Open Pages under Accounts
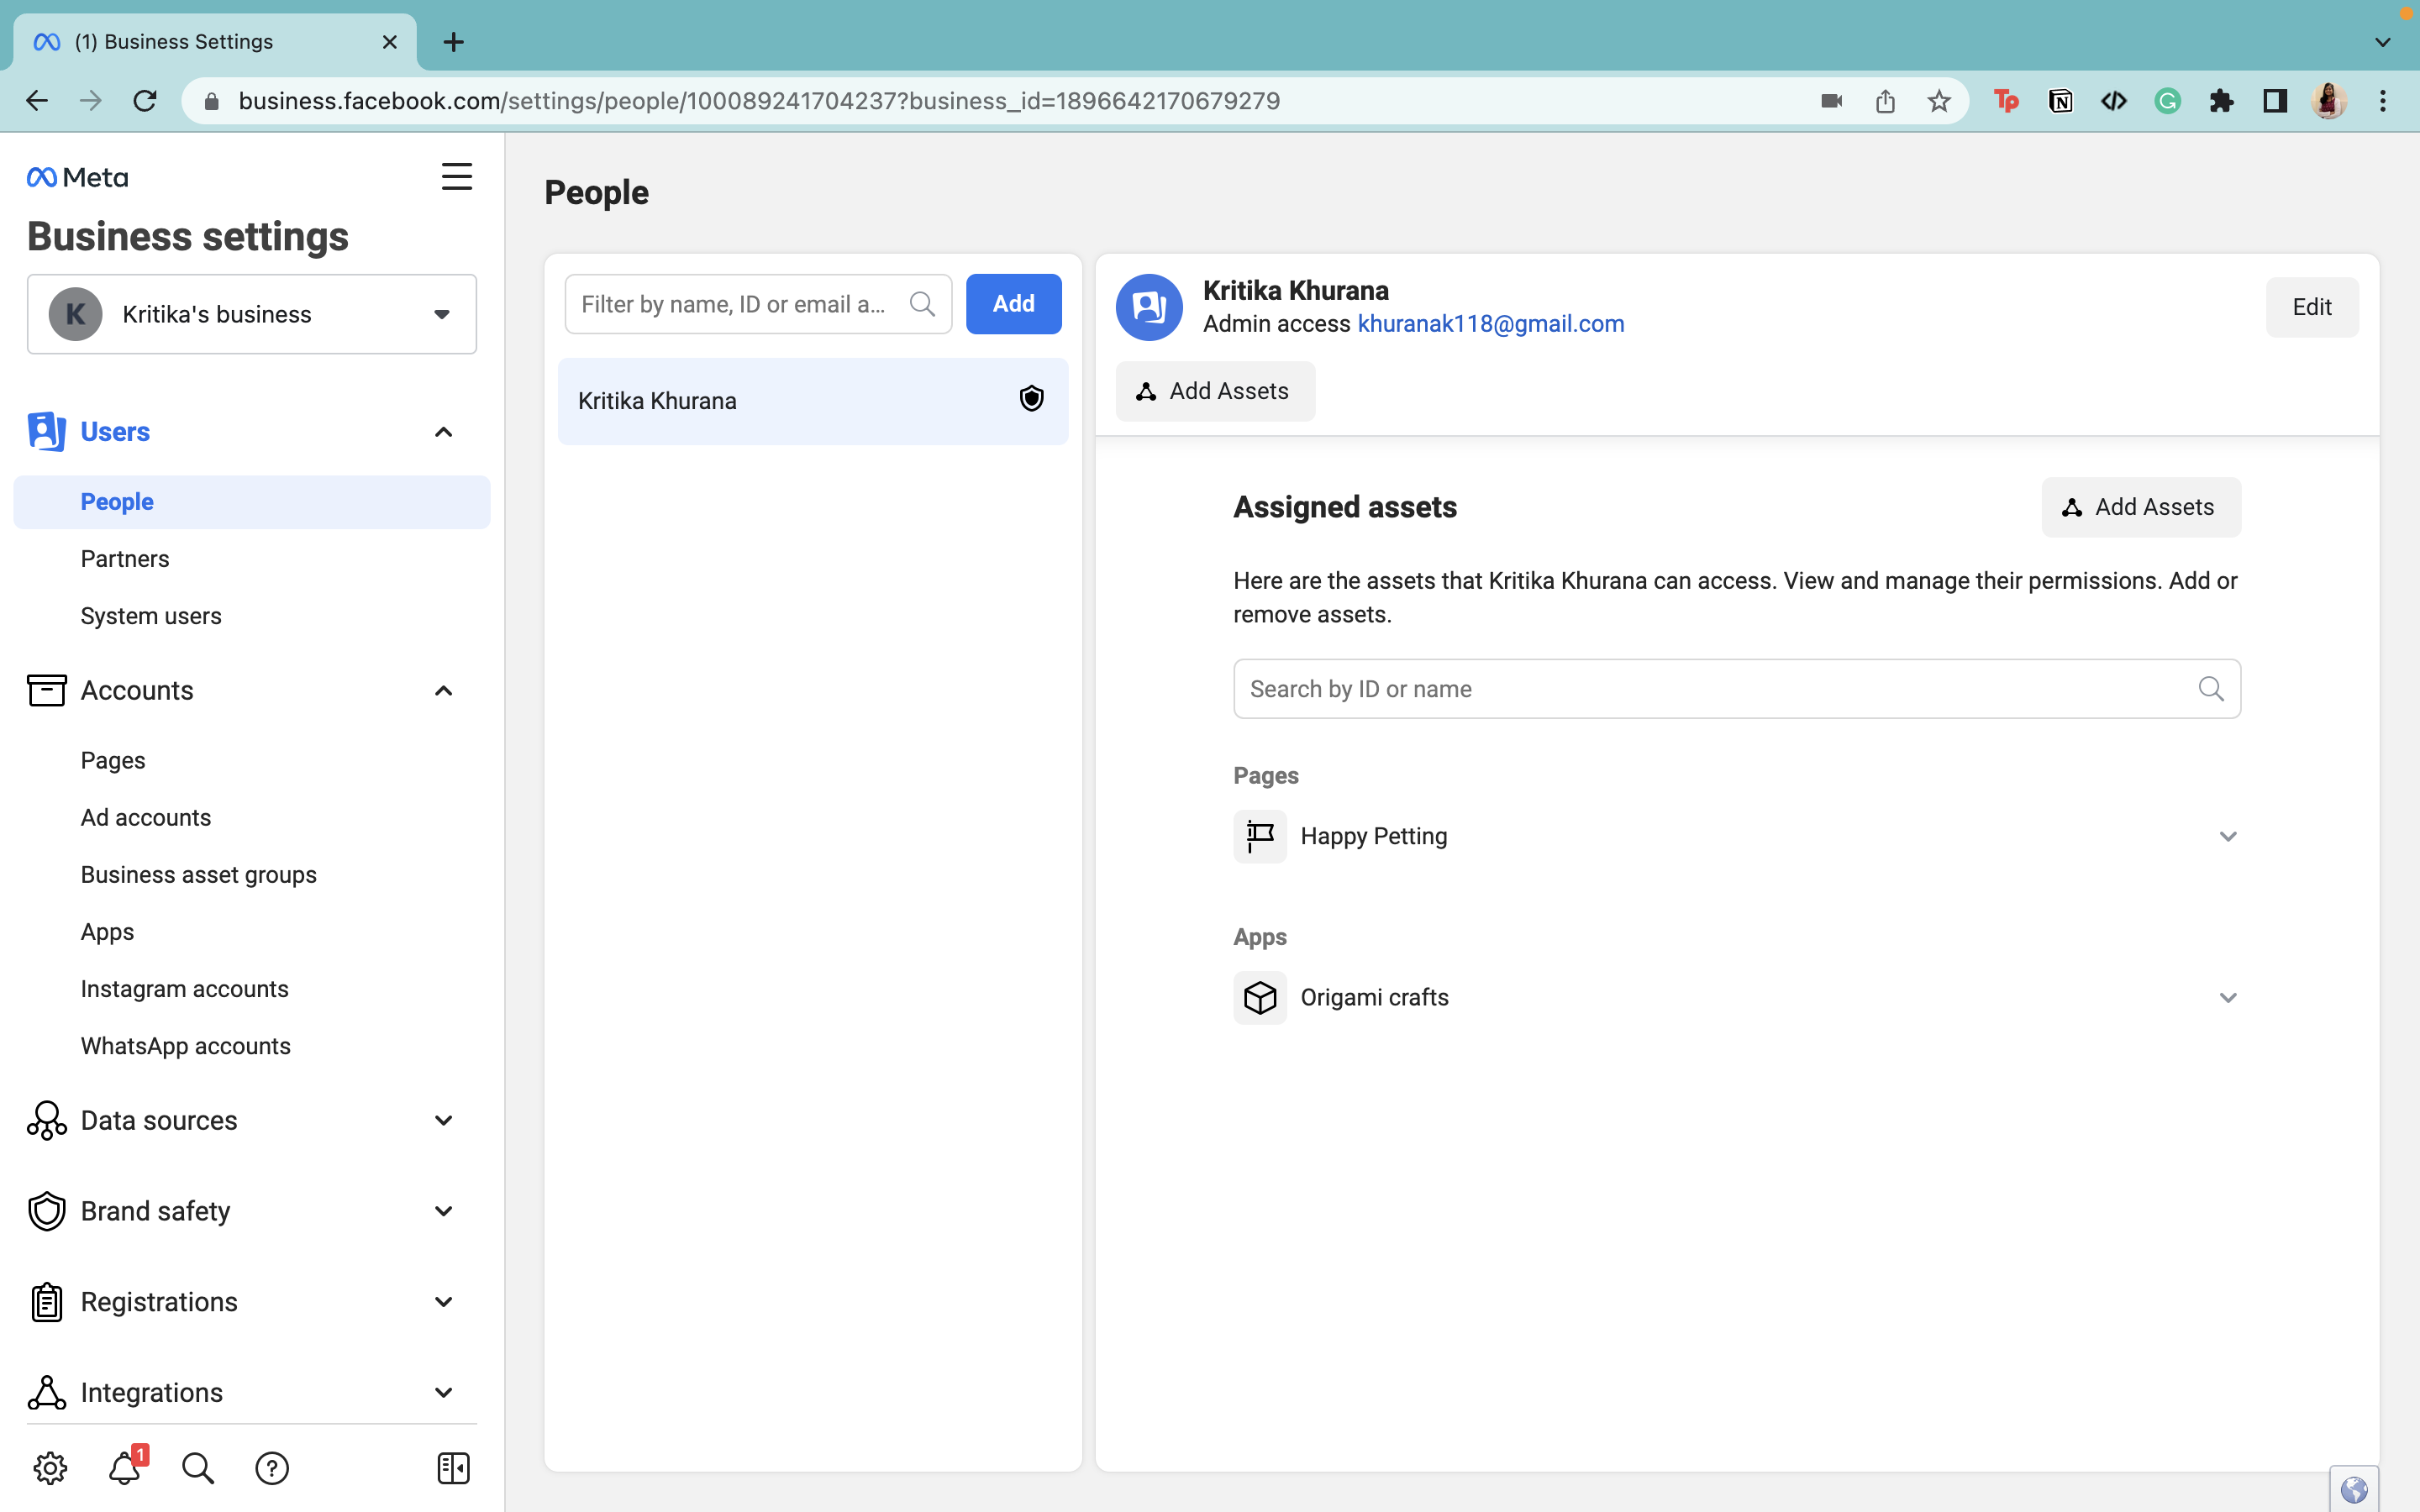The height and width of the screenshot is (1512, 2420). click(113, 760)
